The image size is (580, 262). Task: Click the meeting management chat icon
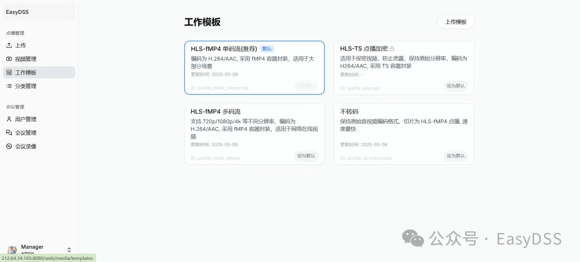point(9,132)
